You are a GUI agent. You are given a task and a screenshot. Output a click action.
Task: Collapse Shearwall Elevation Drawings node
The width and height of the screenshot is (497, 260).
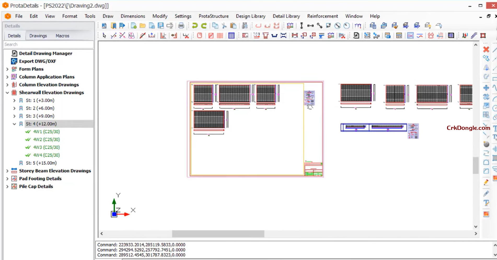tap(7, 93)
